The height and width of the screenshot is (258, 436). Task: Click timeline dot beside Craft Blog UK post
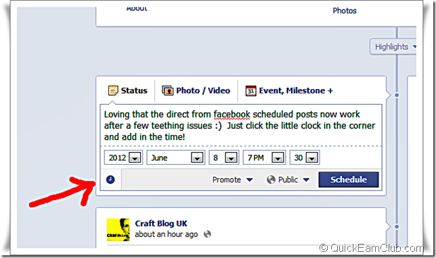point(397,227)
